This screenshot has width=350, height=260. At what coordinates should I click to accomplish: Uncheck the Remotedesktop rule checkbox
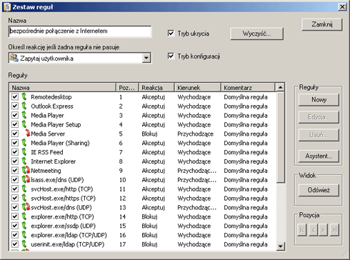coord(15,96)
